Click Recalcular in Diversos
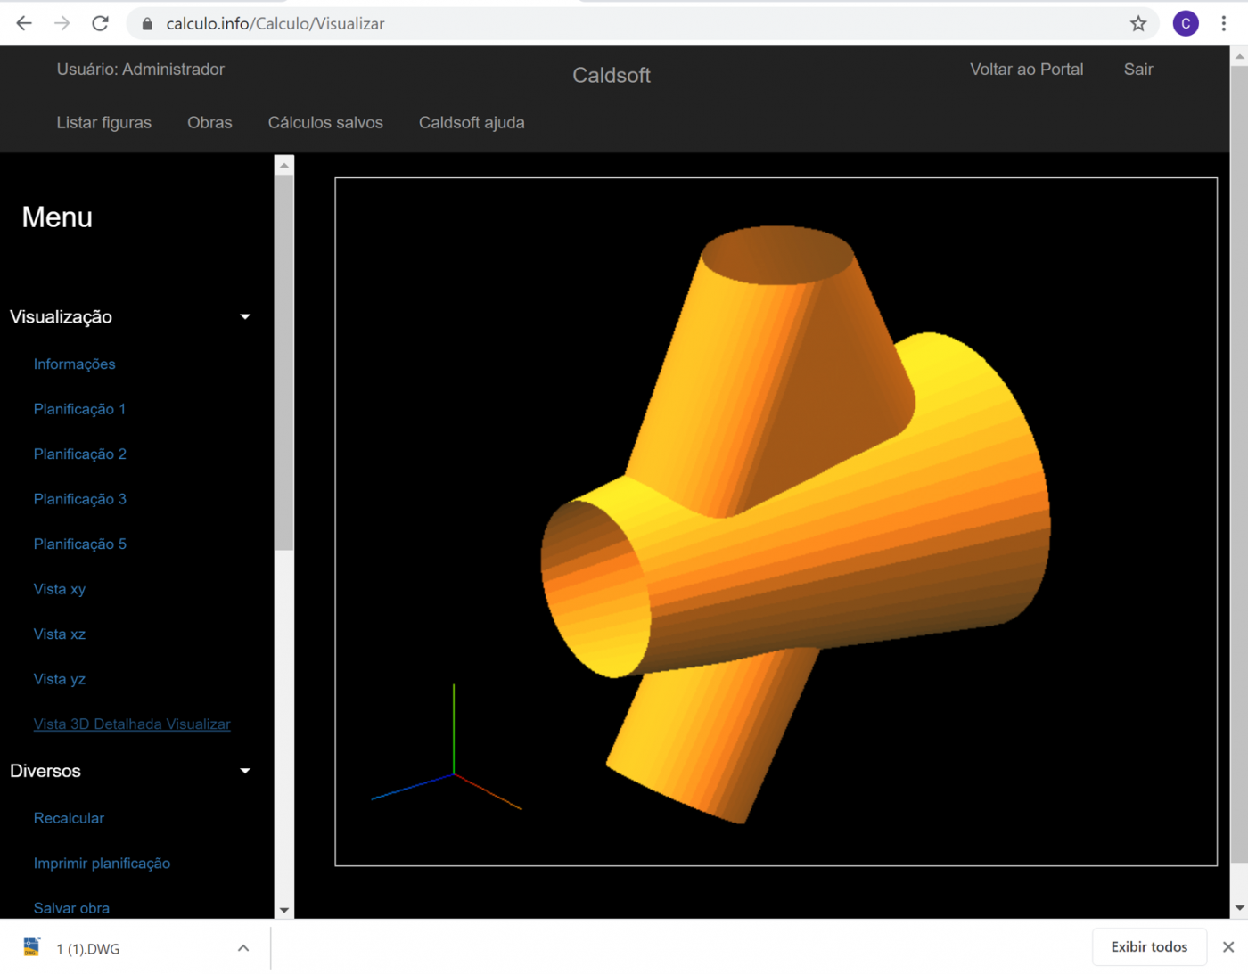Viewport: 1248px width, 974px height. [x=69, y=818]
